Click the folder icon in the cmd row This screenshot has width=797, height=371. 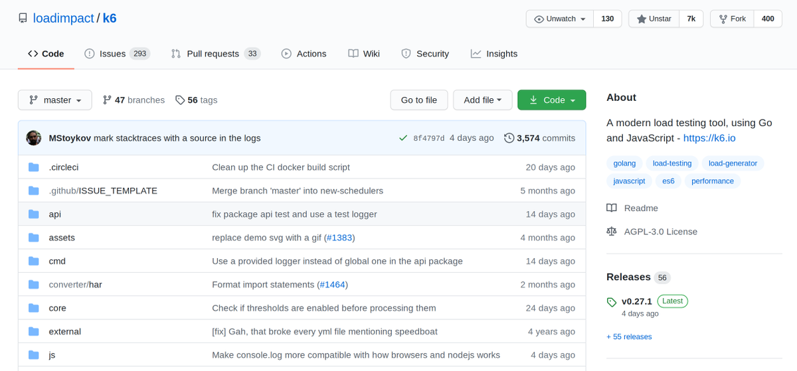coord(34,261)
